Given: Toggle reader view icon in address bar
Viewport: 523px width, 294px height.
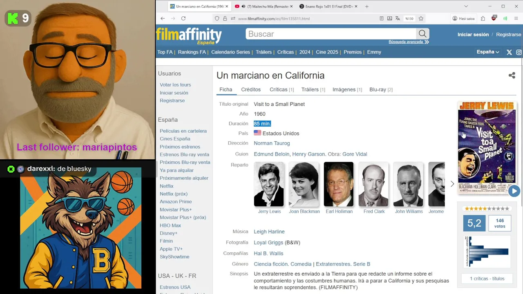Looking at the screenshot, I should 382,18.
